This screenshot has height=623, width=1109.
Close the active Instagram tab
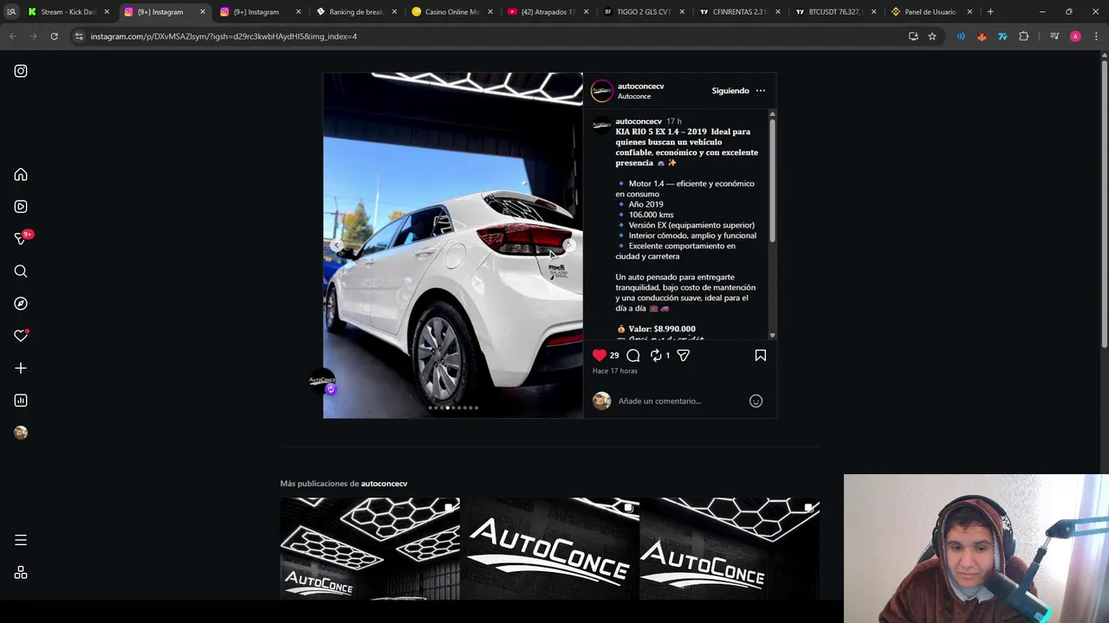[x=203, y=12]
